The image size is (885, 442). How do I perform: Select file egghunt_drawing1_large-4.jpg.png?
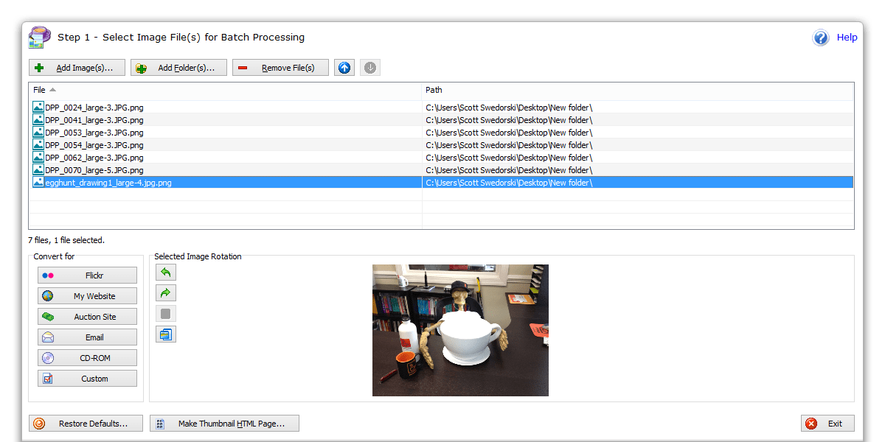click(108, 183)
